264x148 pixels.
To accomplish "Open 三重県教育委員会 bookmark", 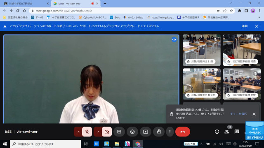I will 16,17.
